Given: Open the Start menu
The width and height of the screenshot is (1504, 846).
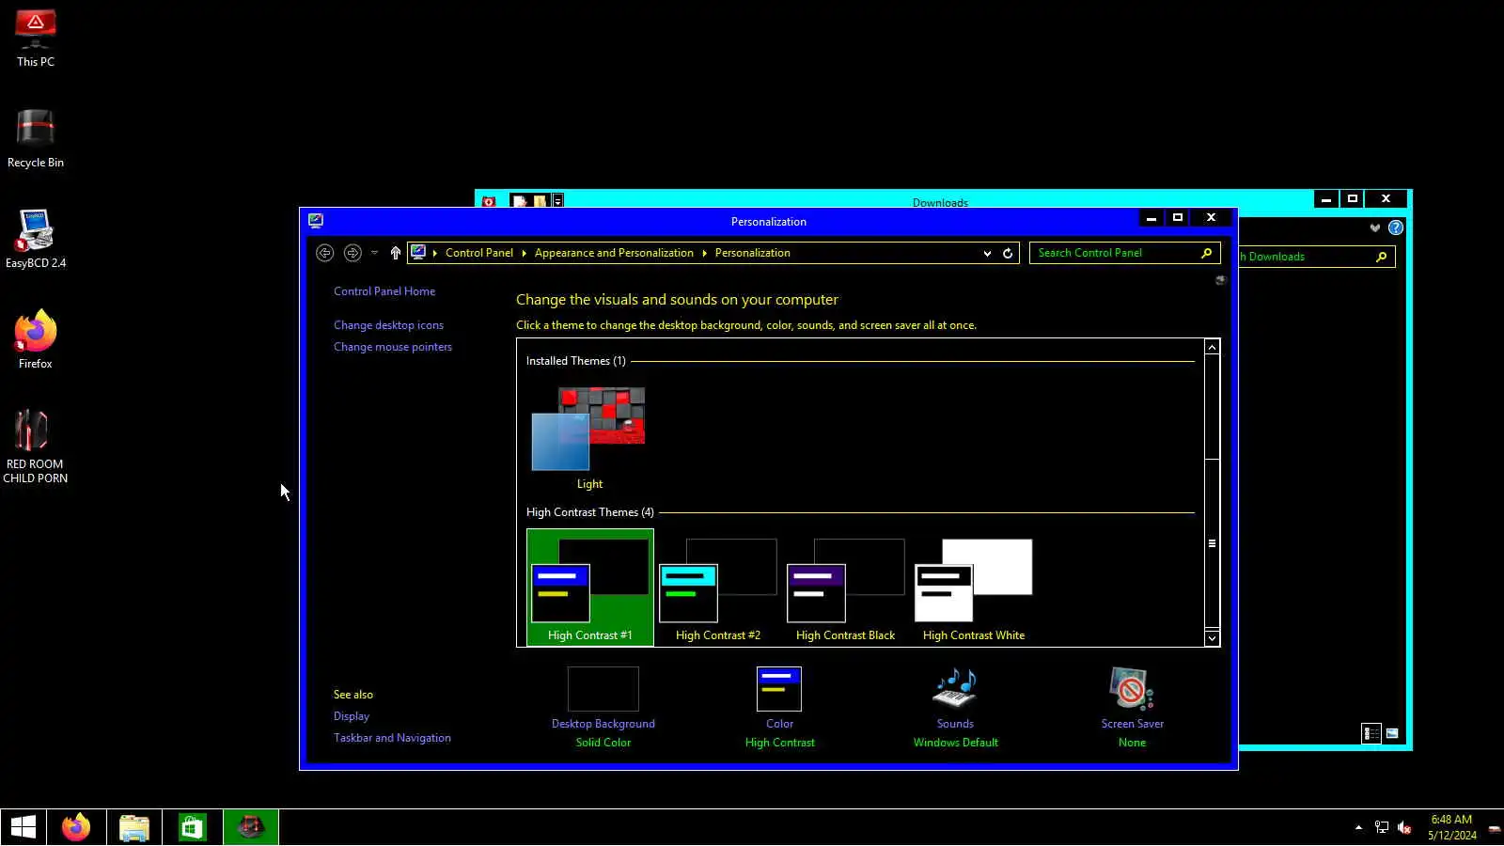Looking at the screenshot, I should tap(23, 827).
